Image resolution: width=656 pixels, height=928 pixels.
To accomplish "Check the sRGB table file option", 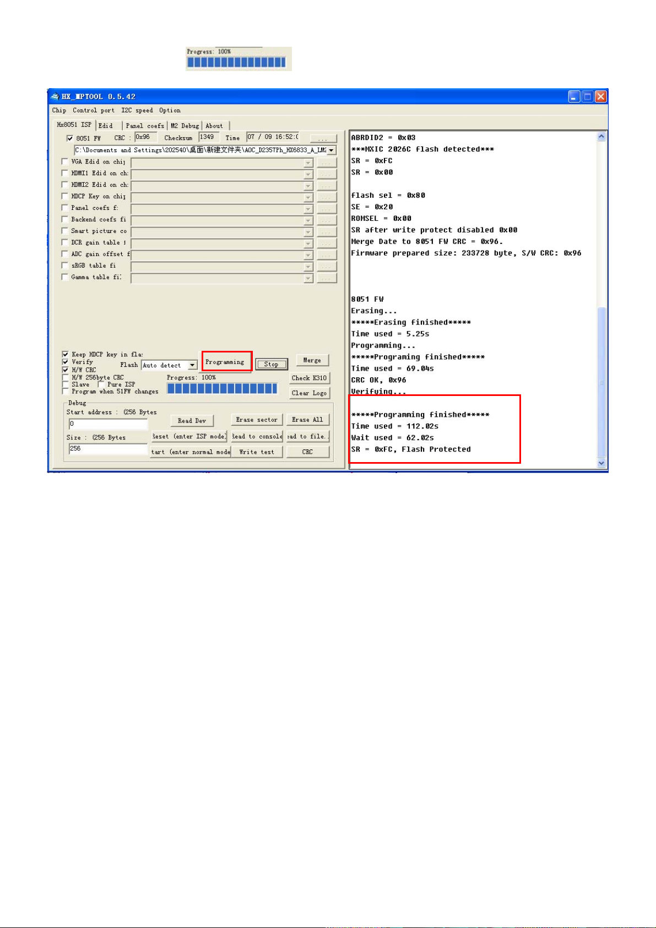I will pyautogui.click(x=65, y=265).
